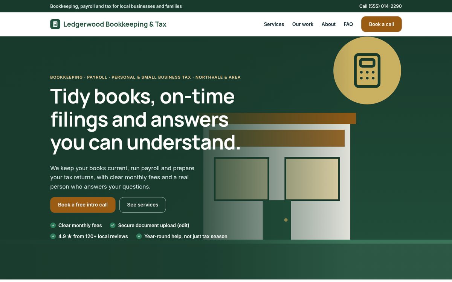Click Year-round help, not just tax season text

pos(186,236)
